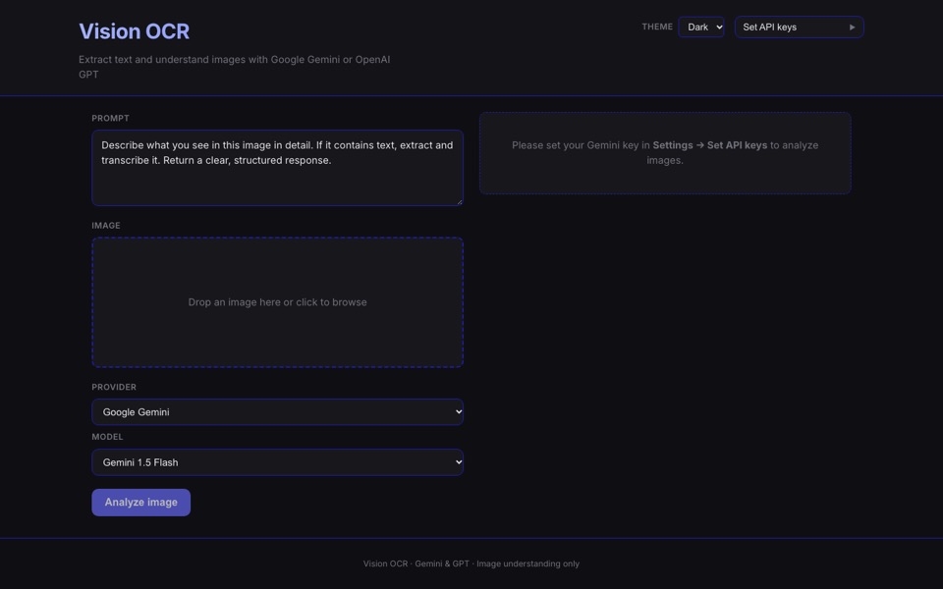The height and width of the screenshot is (589, 943).
Task: Expand the Set API keys disclosure
Action: click(x=799, y=27)
